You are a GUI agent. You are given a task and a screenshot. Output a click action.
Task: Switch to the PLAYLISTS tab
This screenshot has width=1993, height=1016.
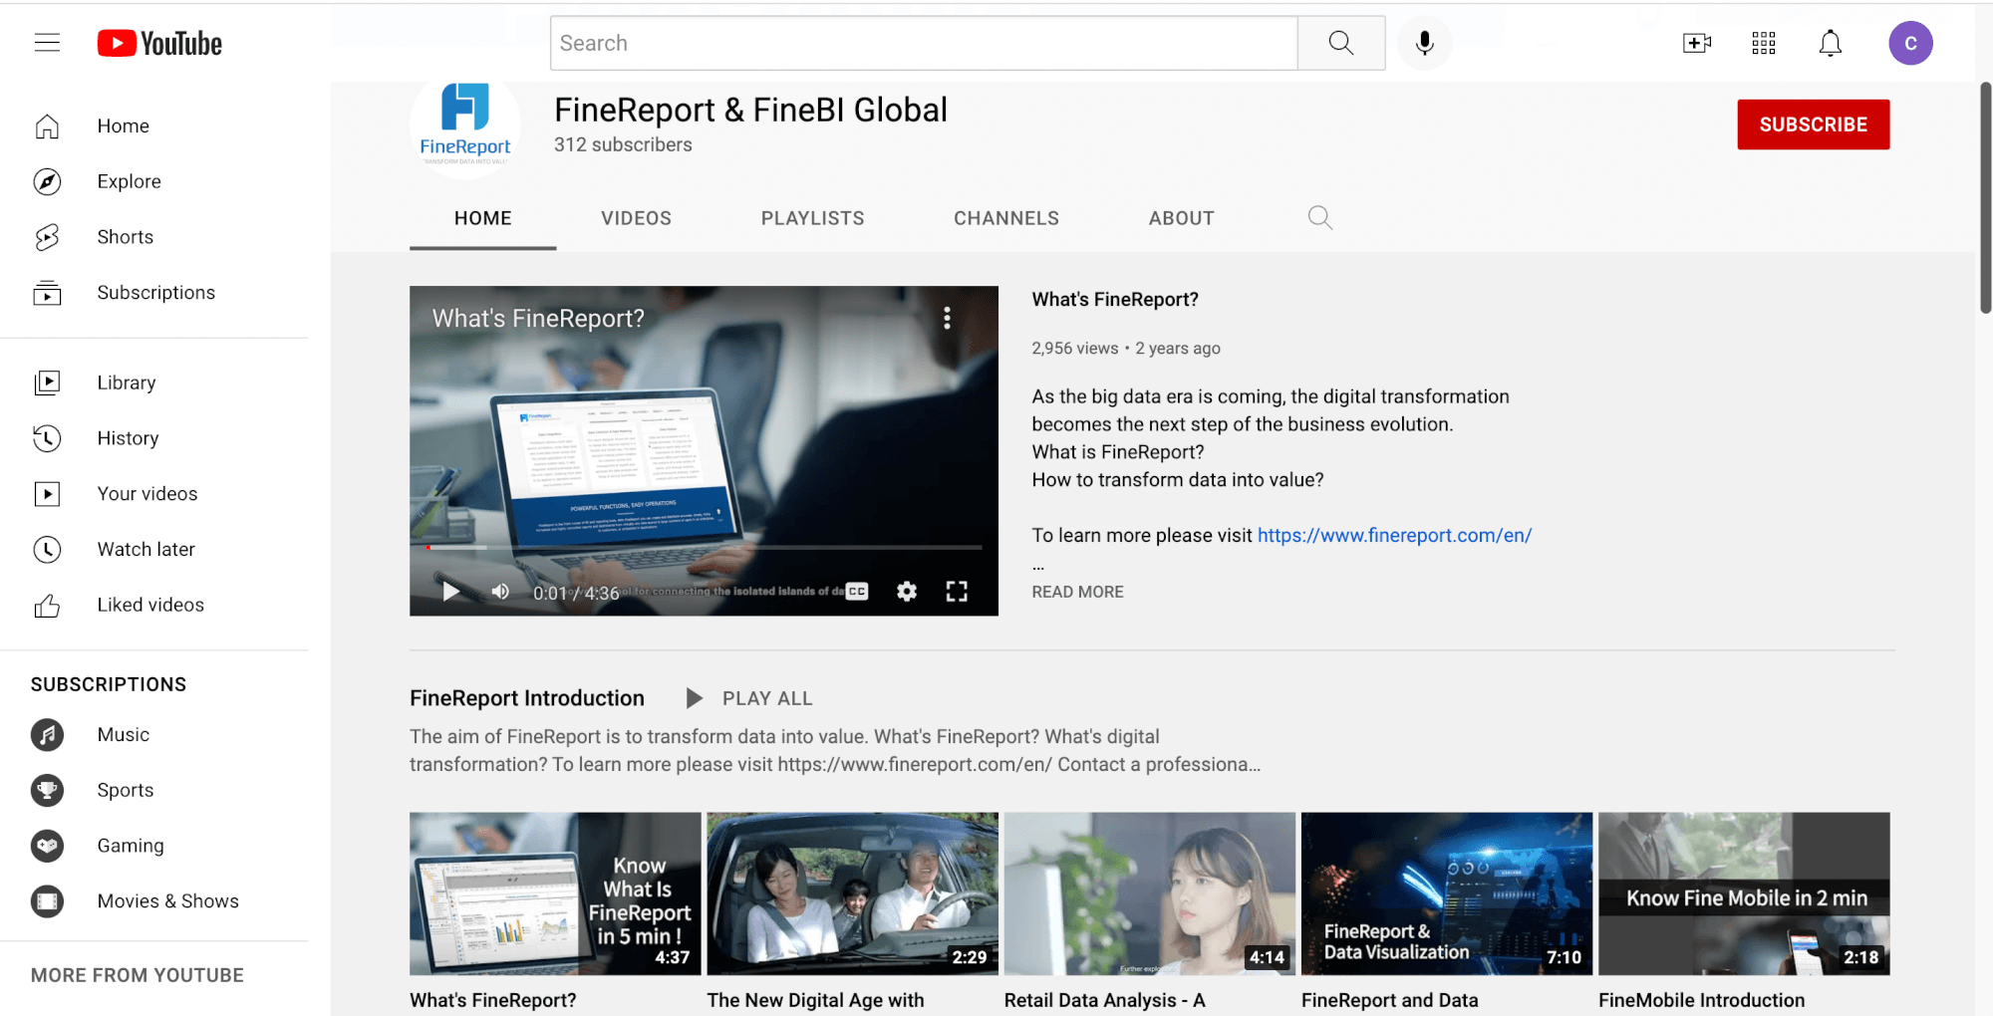point(812,218)
